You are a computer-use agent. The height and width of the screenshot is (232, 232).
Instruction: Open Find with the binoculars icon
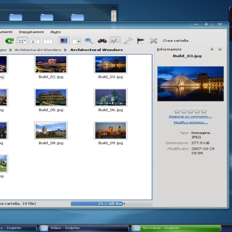pos(102,41)
